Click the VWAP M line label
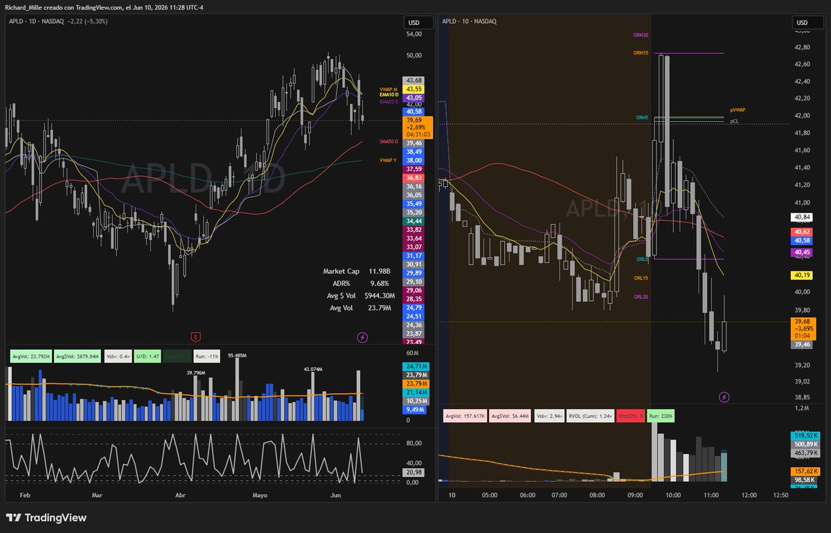Viewport: 831px width, 533px height. coord(388,89)
